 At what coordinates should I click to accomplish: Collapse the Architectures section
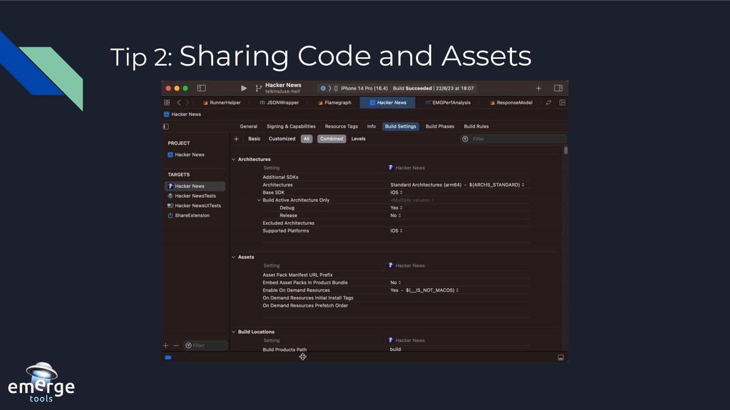coord(234,159)
